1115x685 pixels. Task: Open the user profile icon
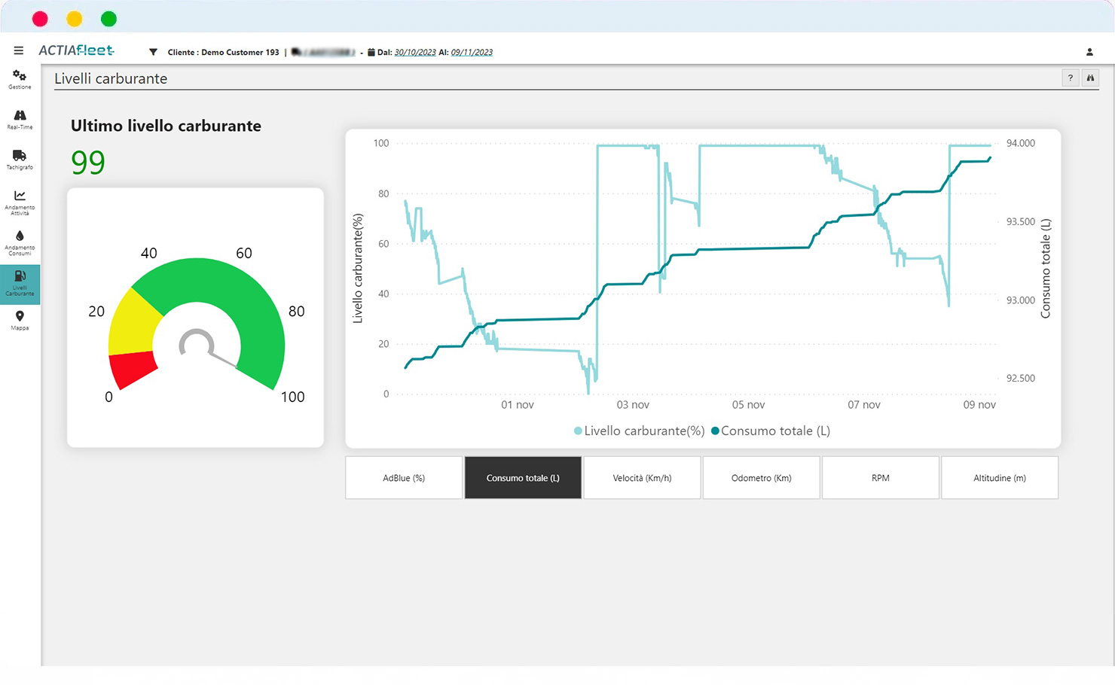pos(1089,52)
